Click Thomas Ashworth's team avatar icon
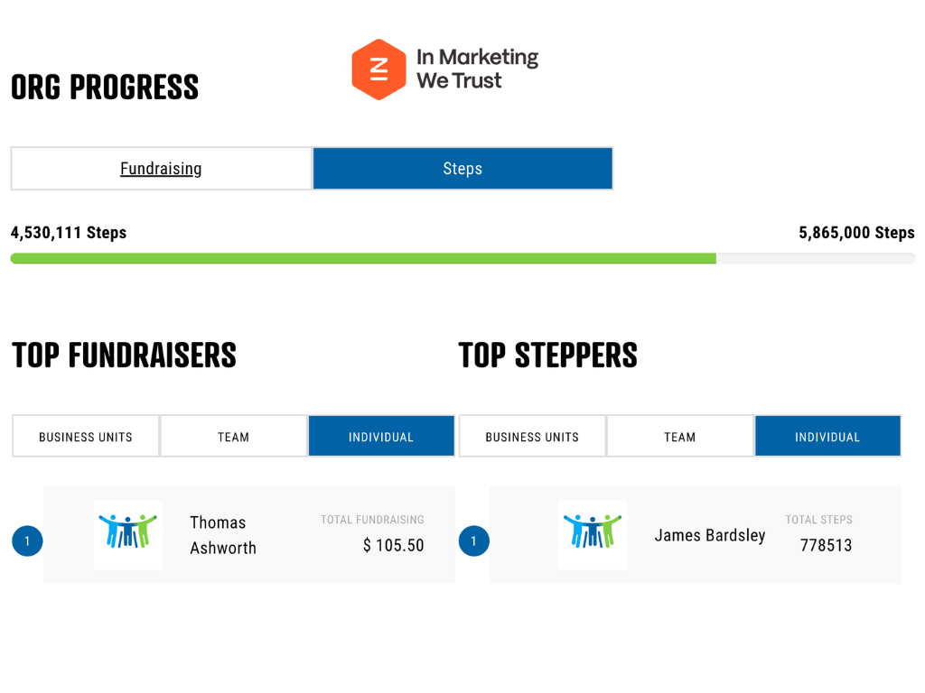 coord(128,535)
